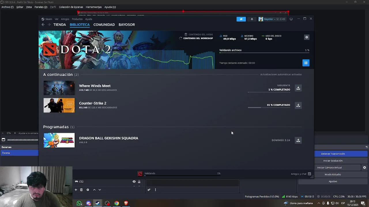Delete the selected OBS source
Image resolution: width=369 pixels, height=207 pixels.
point(81,190)
